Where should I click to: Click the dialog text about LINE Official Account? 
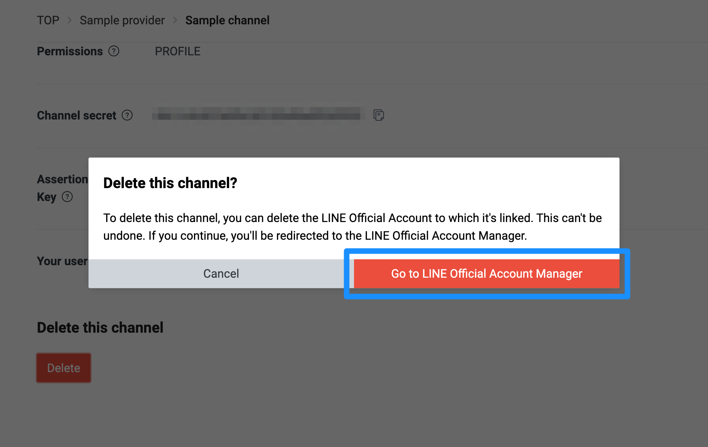[353, 227]
